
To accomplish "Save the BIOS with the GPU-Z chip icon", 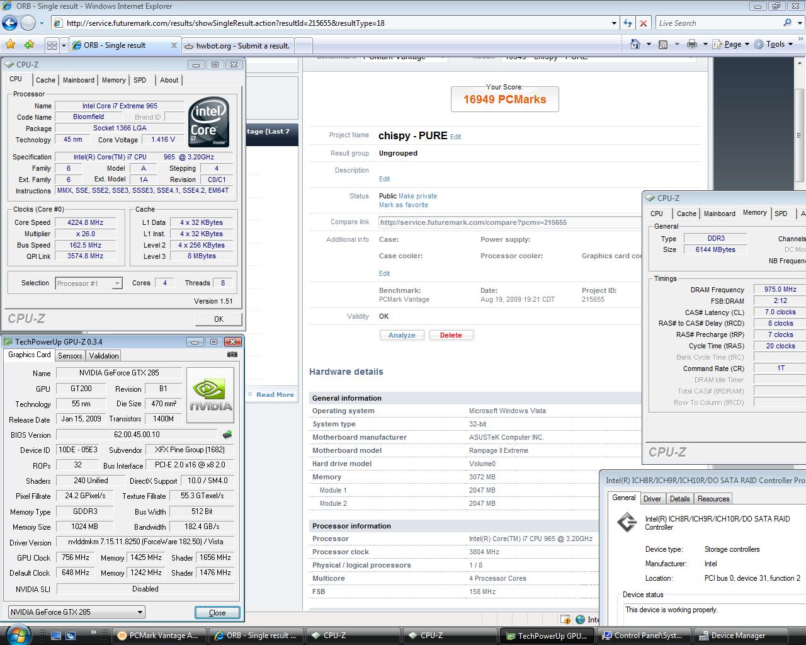I will point(227,434).
